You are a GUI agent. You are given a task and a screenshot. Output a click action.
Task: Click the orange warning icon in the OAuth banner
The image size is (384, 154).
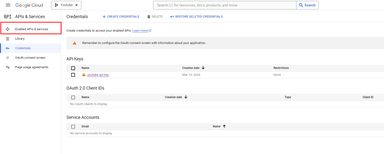75,43
